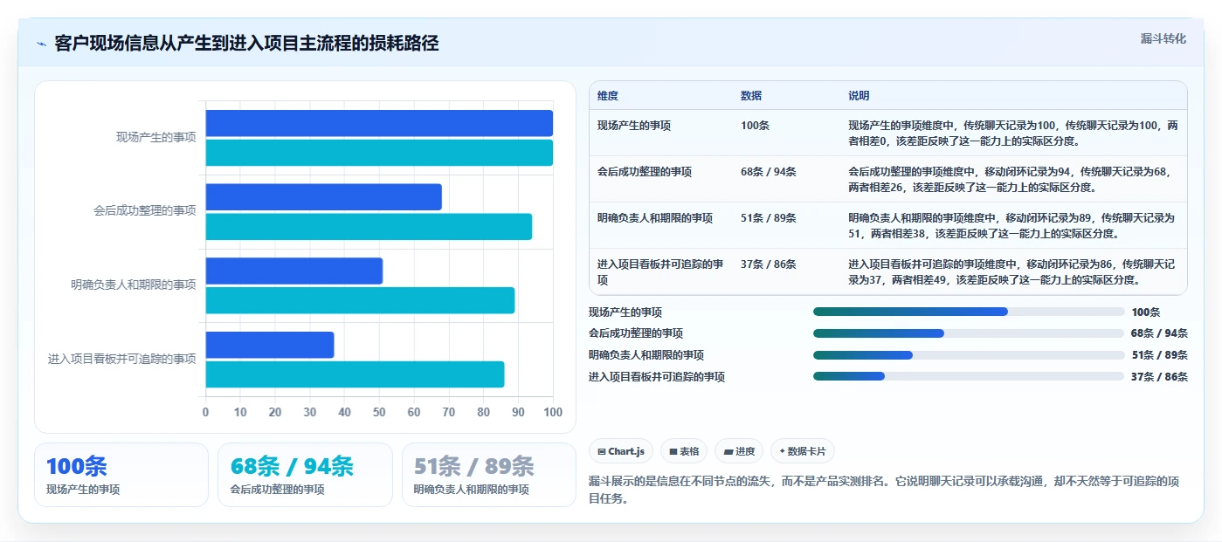Click the 数据 column header
The width and height of the screenshot is (1222, 542).
pyautogui.click(x=751, y=96)
